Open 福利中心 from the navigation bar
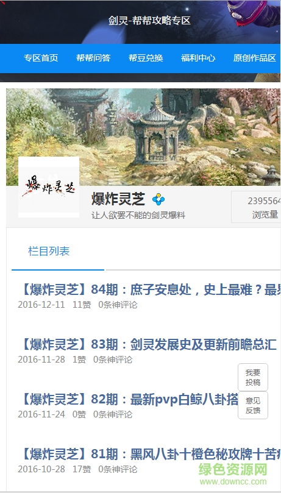 coord(198,58)
